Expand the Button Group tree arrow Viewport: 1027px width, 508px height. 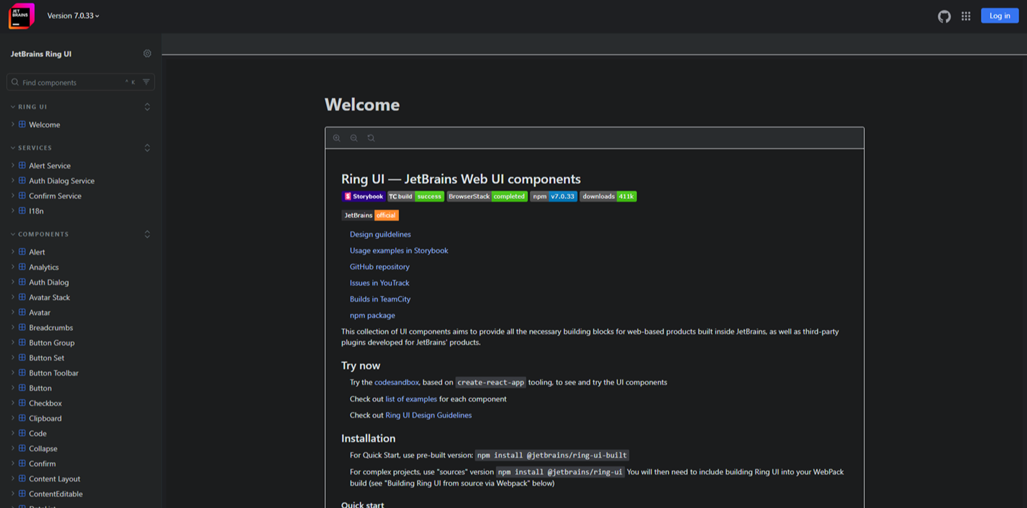coord(13,343)
